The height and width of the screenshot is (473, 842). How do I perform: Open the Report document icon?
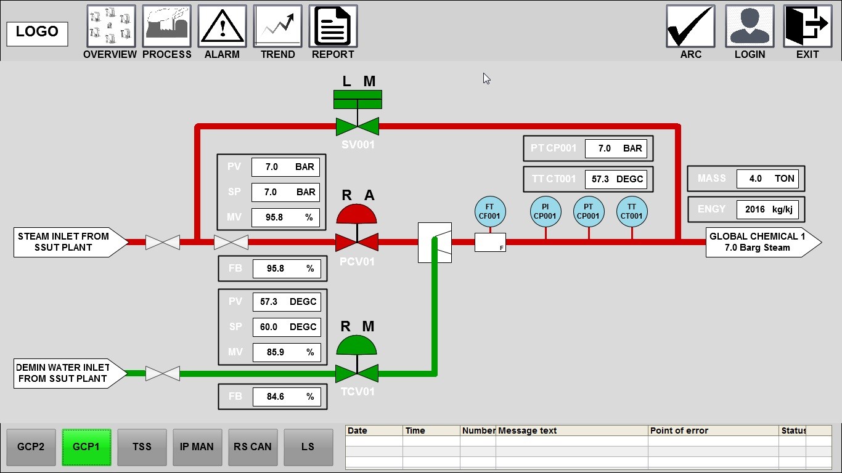point(333,26)
